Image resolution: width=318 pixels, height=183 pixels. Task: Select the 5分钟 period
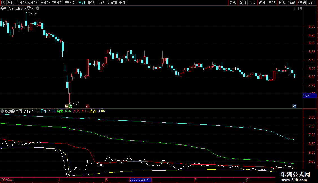pyautogui.click(x=32, y=3)
